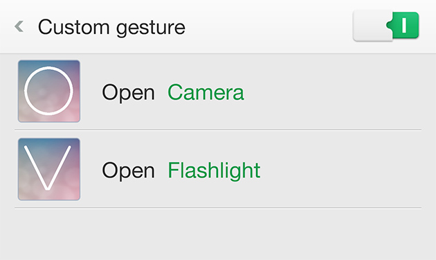This screenshot has height=260, width=436.
Task: Click white V-shaped gesture drawing
Action: point(48,168)
